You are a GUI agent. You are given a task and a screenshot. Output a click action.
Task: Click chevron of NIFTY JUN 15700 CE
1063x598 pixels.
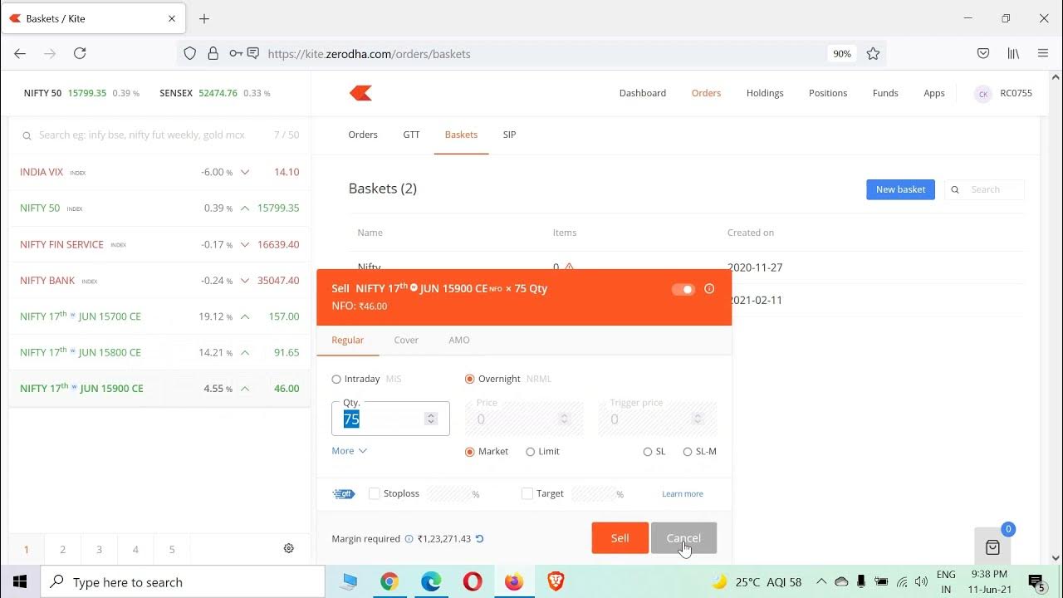245,316
